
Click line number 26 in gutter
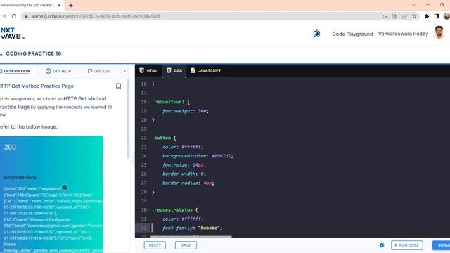pyautogui.click(x=143, y=174)
